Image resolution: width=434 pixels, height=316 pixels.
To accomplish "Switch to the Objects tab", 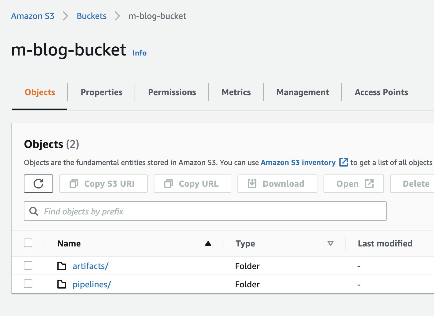I will [40, 92].
